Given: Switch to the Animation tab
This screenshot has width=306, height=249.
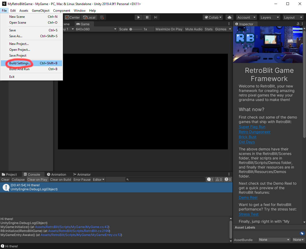Looking at the screenshot, I should pyautogui.click(x=57, y=174).
